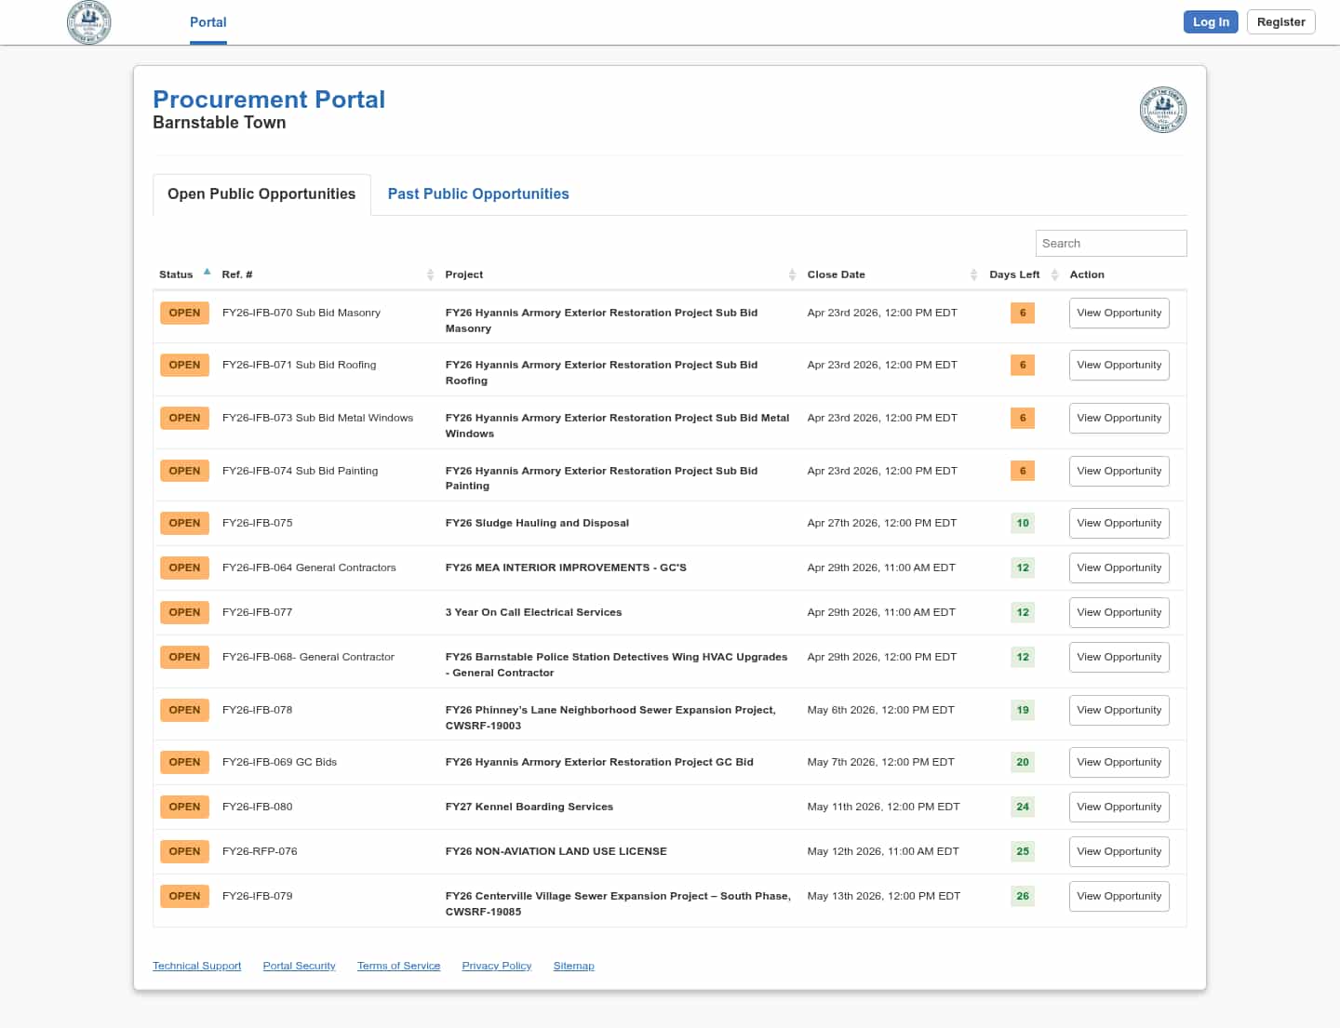View opportunity for FY27 Kennel Boarding Services
Image resolution: width=1340 pixels, height=1028 pixels.
coord(1119,807)
